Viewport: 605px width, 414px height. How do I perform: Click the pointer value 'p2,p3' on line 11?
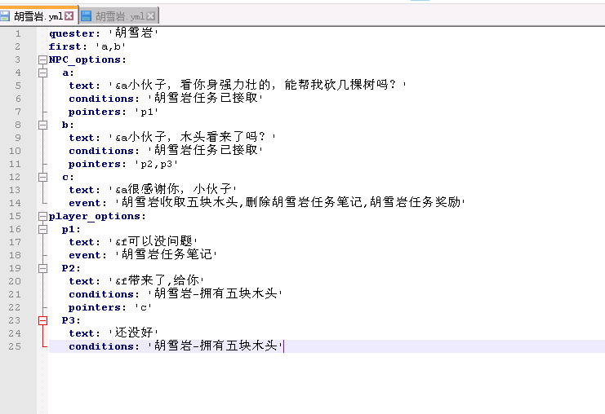pos(156,165)
